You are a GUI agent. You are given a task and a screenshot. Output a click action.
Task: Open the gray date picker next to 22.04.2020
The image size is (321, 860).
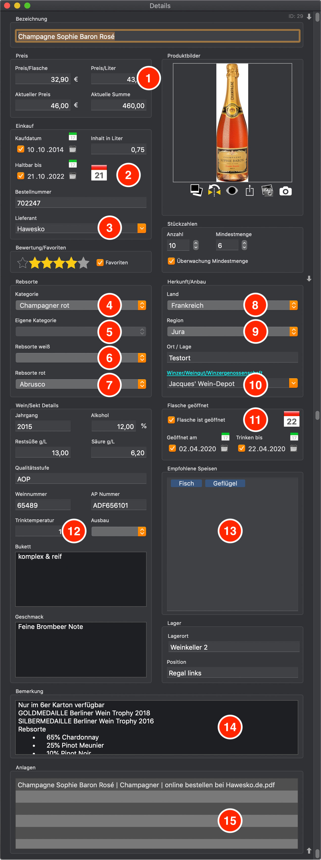293,448
